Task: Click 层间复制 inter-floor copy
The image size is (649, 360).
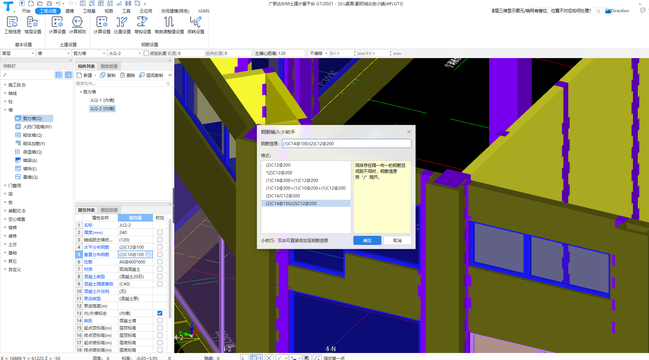Action: click(151, 75)
